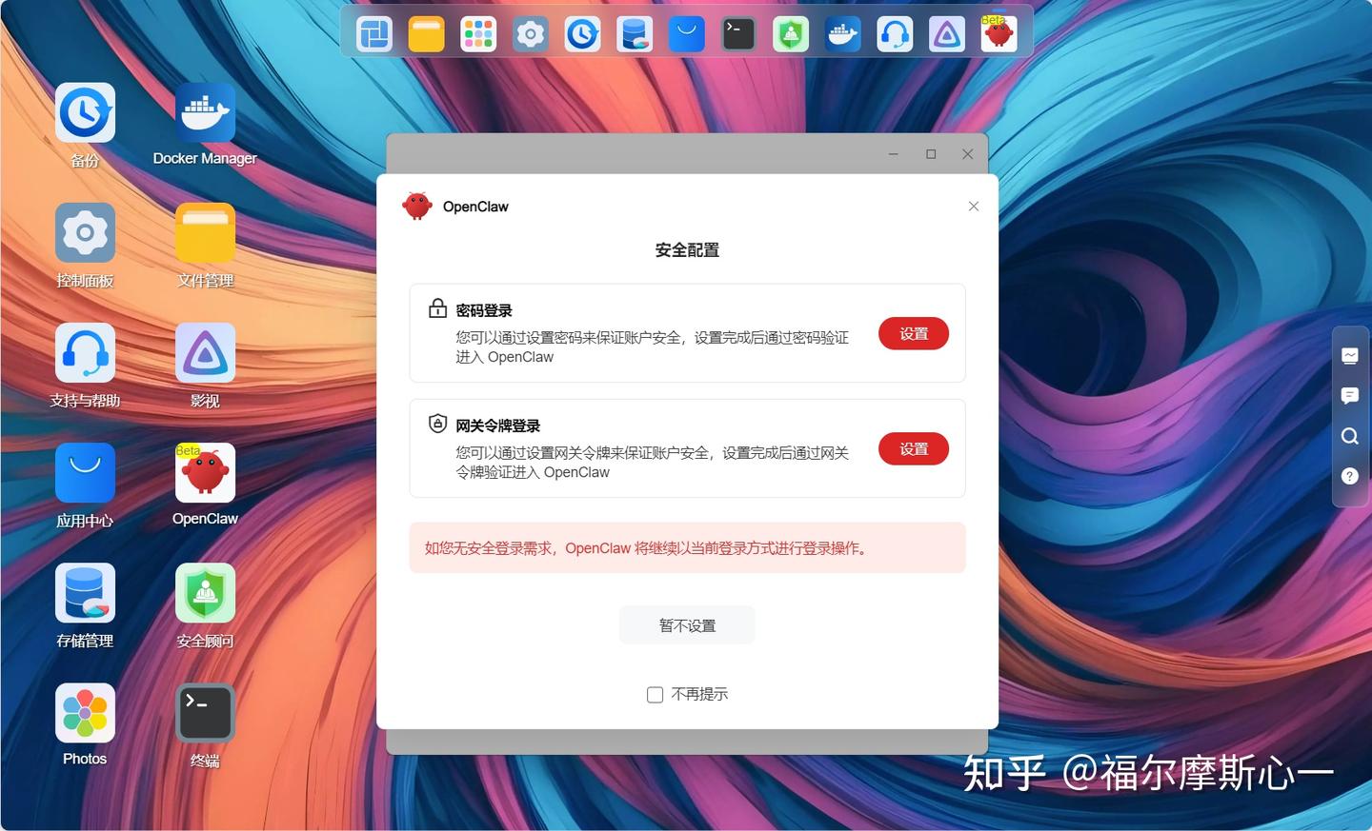Viewport: 1372px width, 831px height.
Task: Click the OpenClaw logo in the dialog header
Action: [x=417, y=206]
